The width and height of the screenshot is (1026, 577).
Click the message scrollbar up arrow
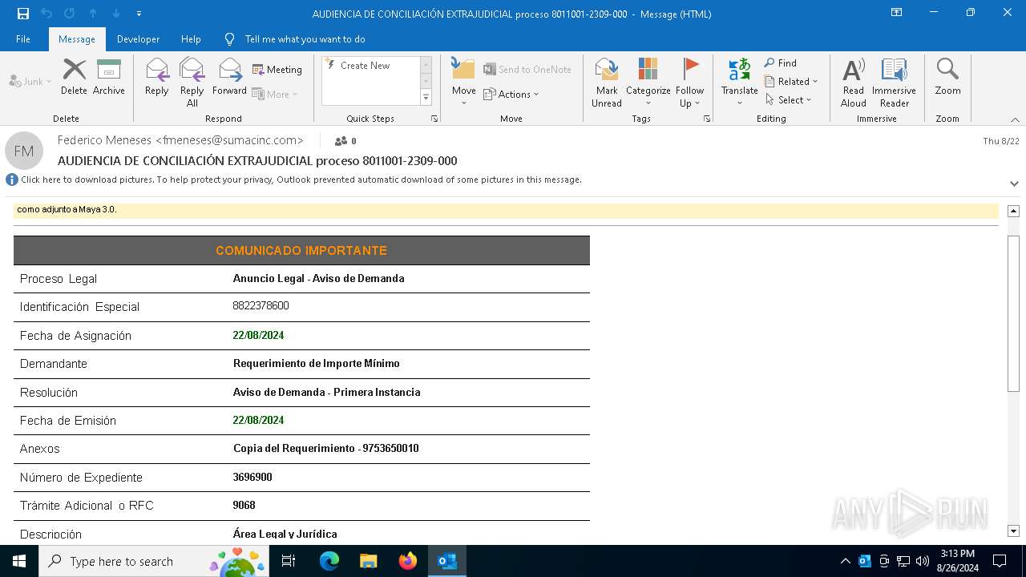[x=1013, y=211]
